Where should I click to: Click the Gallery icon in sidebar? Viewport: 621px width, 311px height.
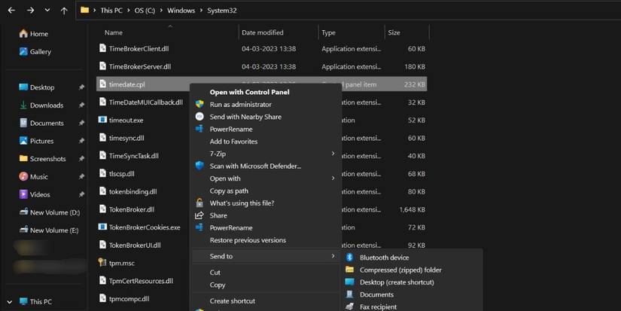[x=23, y=52]
